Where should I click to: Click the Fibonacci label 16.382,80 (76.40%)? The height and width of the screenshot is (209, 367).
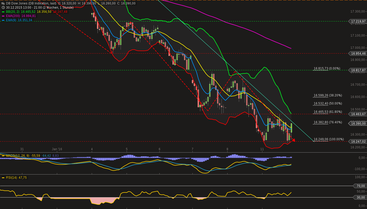(x=328, y=122)
